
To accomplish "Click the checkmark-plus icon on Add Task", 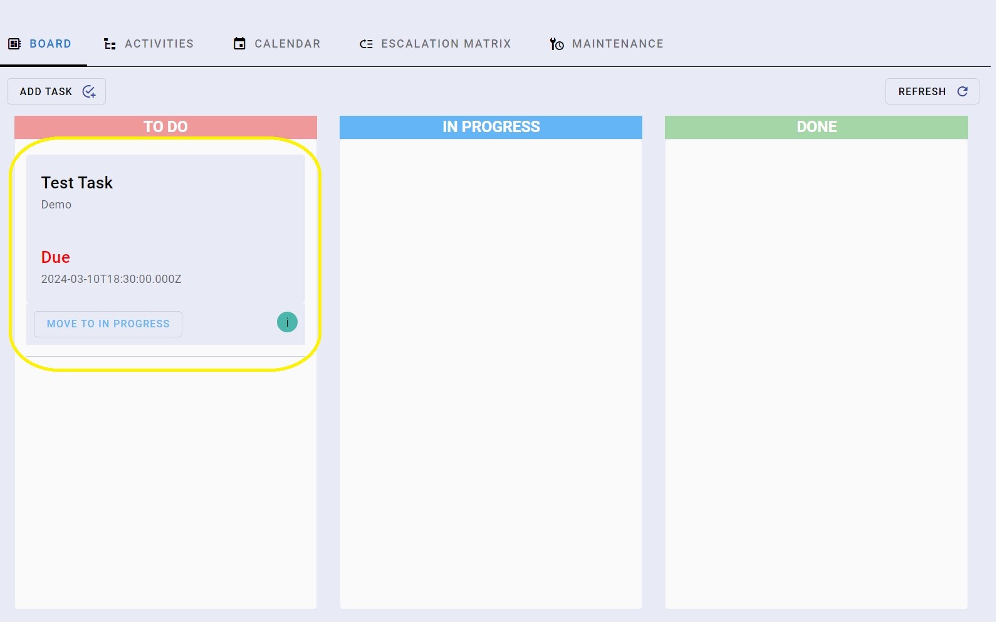I will click(x=89, y=92).
